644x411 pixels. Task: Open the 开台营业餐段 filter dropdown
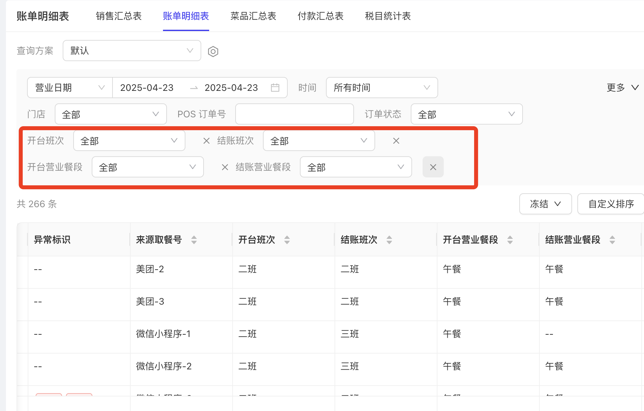pos(148,167)
